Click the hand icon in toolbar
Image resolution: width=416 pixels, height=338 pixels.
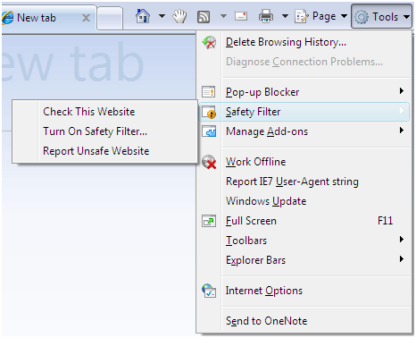pos(179,16)
